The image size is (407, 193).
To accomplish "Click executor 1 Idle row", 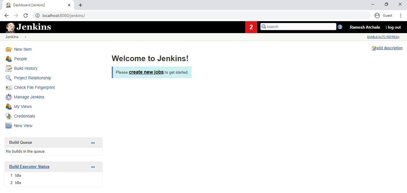I will pyautogui.click(x=54, y=176).
